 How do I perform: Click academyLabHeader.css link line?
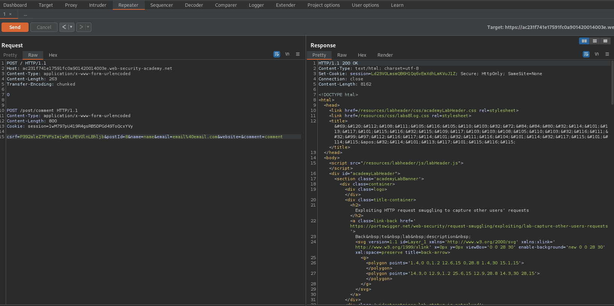424,110
